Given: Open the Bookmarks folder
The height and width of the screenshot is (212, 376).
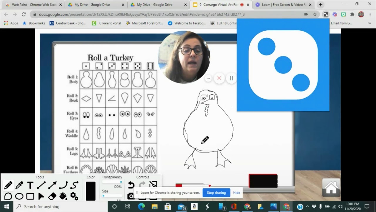Looking at the screenshot, I should 34,23.
